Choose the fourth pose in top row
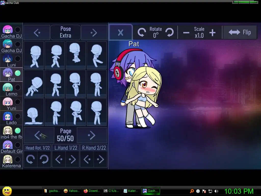The height and width of the screenshot is (196, 261). 97,55
